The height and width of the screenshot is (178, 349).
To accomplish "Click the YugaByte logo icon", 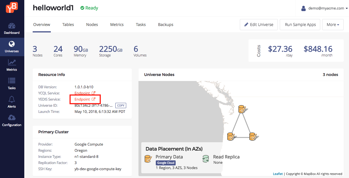I will click(12, 8).
